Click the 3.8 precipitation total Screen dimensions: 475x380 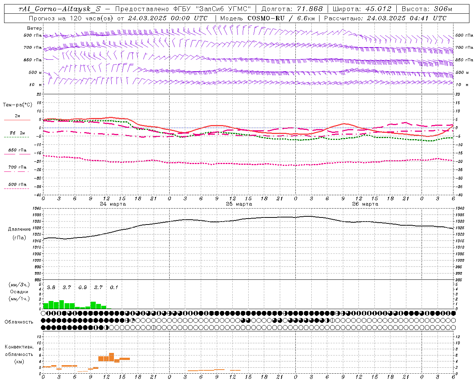(51, 288)
